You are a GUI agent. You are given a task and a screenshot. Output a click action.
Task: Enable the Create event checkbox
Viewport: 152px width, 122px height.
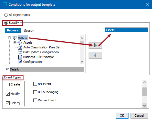(8, 84)
